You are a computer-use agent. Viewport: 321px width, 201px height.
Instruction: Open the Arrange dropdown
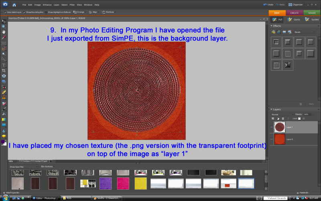pyautogui.click(x=79, y=12)
